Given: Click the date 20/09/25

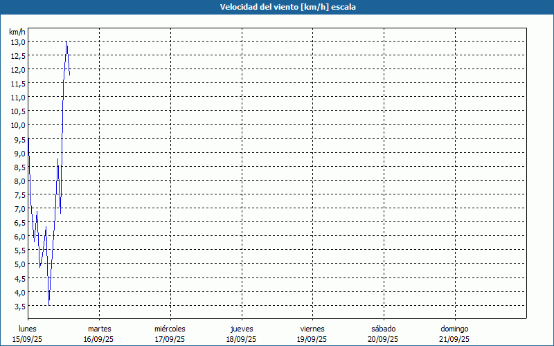Looking at the screenshot, I should click(x=383, y=339).
